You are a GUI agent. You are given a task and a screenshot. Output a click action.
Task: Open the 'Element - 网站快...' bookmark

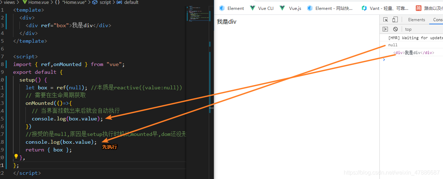[x=330, y=8]
